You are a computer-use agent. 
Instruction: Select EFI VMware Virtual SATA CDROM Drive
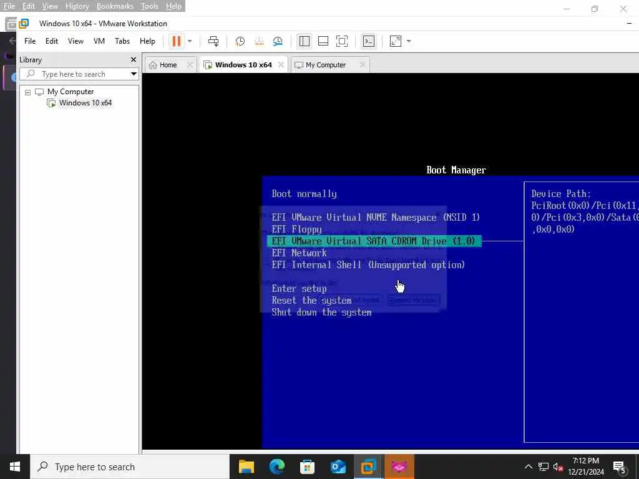pyautogui.click(x=374, y=241)
